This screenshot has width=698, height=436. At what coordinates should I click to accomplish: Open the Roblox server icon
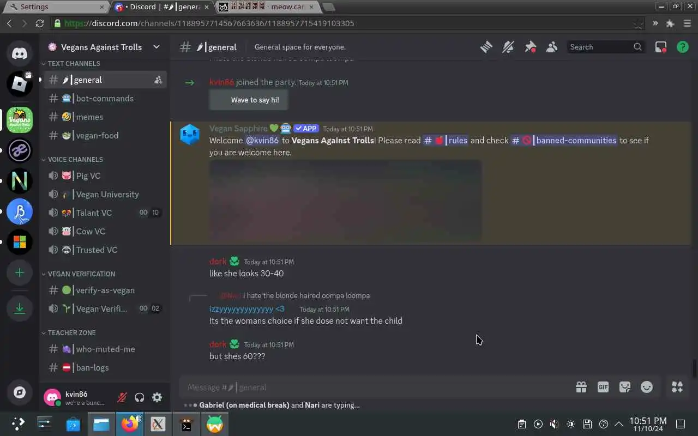click(x=20, y=83)
